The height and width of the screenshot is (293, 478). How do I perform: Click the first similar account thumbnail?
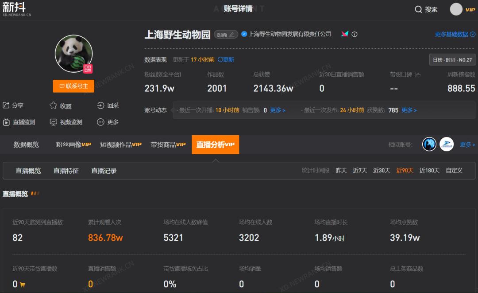tap(429, 144)
